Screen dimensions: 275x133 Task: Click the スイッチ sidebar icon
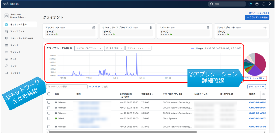(6, 45)
